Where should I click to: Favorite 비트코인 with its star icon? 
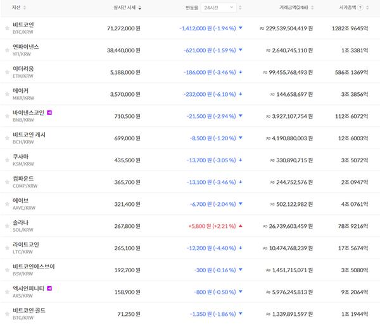click(x=7, y=28)
